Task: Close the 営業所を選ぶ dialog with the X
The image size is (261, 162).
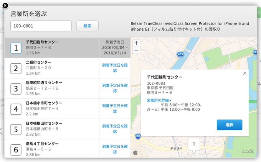Action: [x=5, y=6]
